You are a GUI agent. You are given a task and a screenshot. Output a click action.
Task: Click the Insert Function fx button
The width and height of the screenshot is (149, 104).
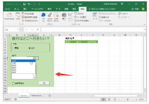(38, 29)
